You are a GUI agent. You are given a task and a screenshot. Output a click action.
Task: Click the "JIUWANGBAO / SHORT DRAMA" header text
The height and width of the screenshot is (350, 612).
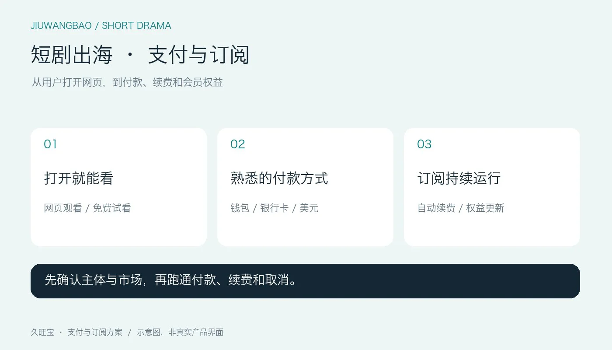click(x=101, y=26)
